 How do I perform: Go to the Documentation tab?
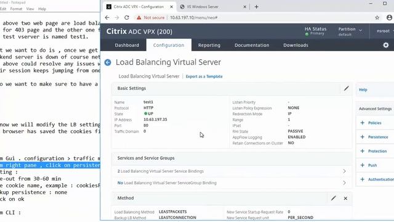pyautogui.click(x=252, y=45)
